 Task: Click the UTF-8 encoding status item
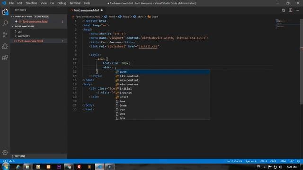point(263,161)
